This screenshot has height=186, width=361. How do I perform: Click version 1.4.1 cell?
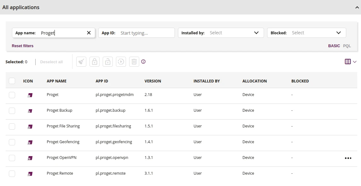point(149,142)
